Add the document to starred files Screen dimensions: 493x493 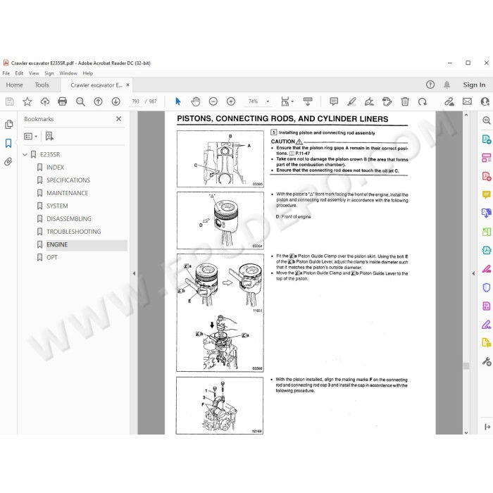pos(27,101)
